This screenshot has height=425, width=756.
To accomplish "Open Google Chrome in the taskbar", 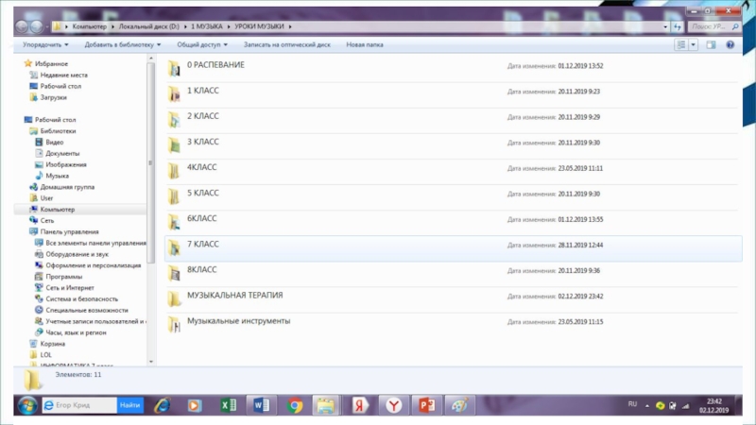I will [x=295, y=405].
